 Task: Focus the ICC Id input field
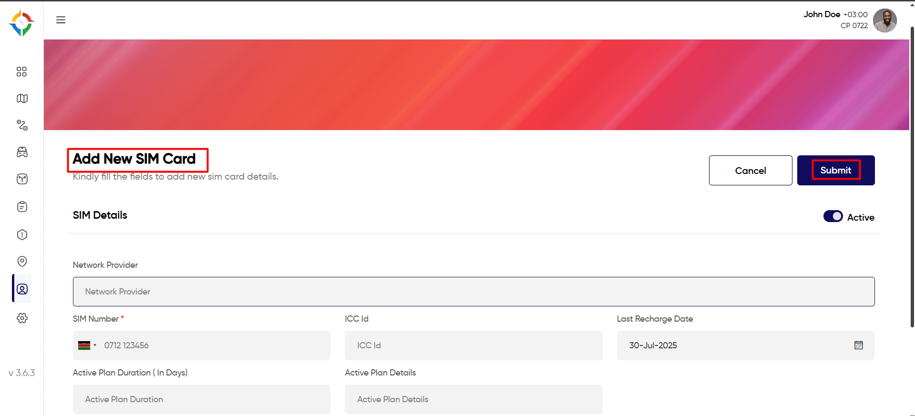473,345
